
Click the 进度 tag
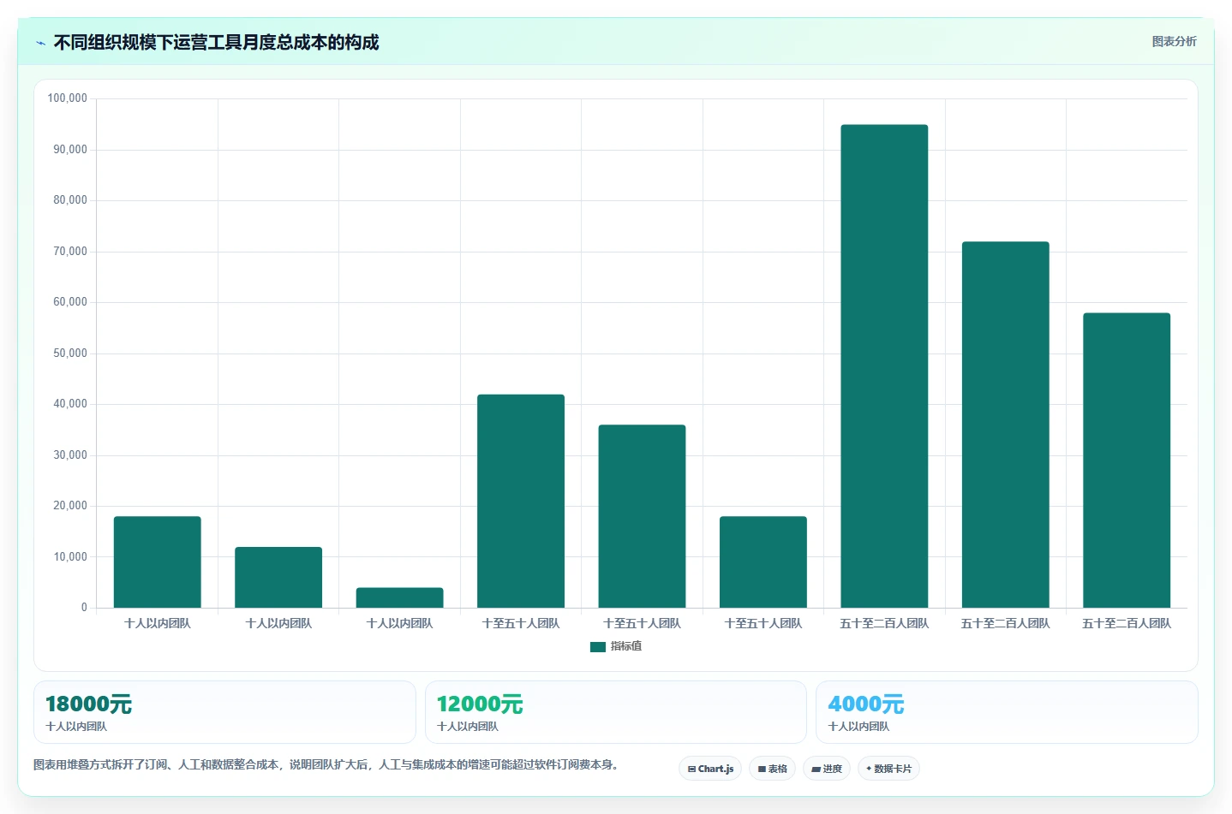[826, 769]
